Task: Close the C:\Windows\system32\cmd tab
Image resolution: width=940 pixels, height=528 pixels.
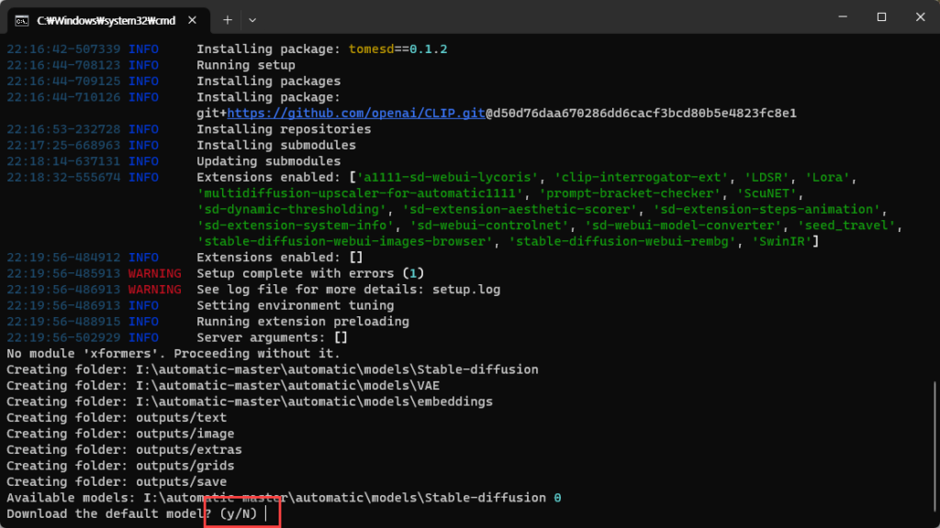Action: click(x=192, y=20)
